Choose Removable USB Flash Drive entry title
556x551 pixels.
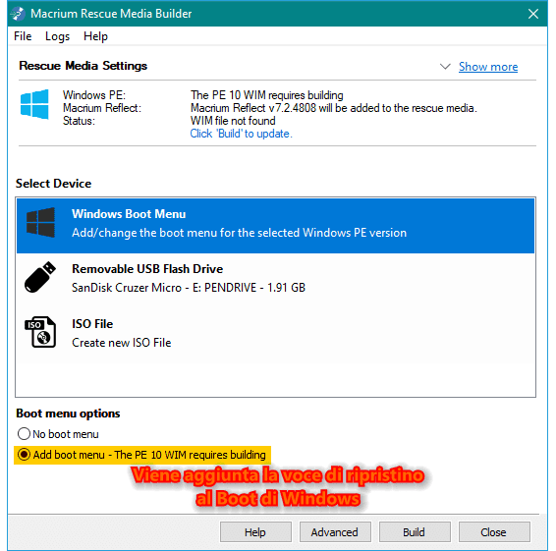pyautogui.click(x=147, y=269)
